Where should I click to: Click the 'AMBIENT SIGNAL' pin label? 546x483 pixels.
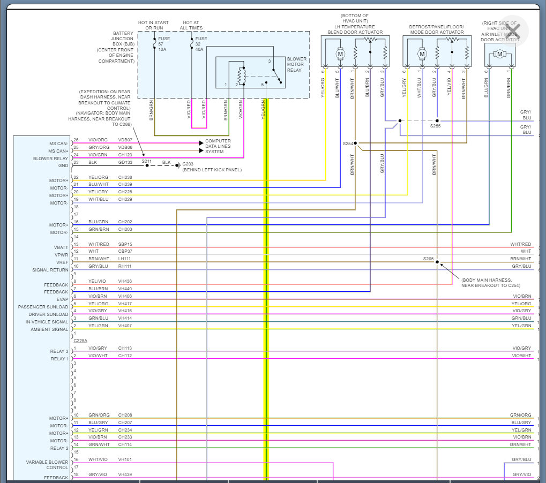point(49,329)
